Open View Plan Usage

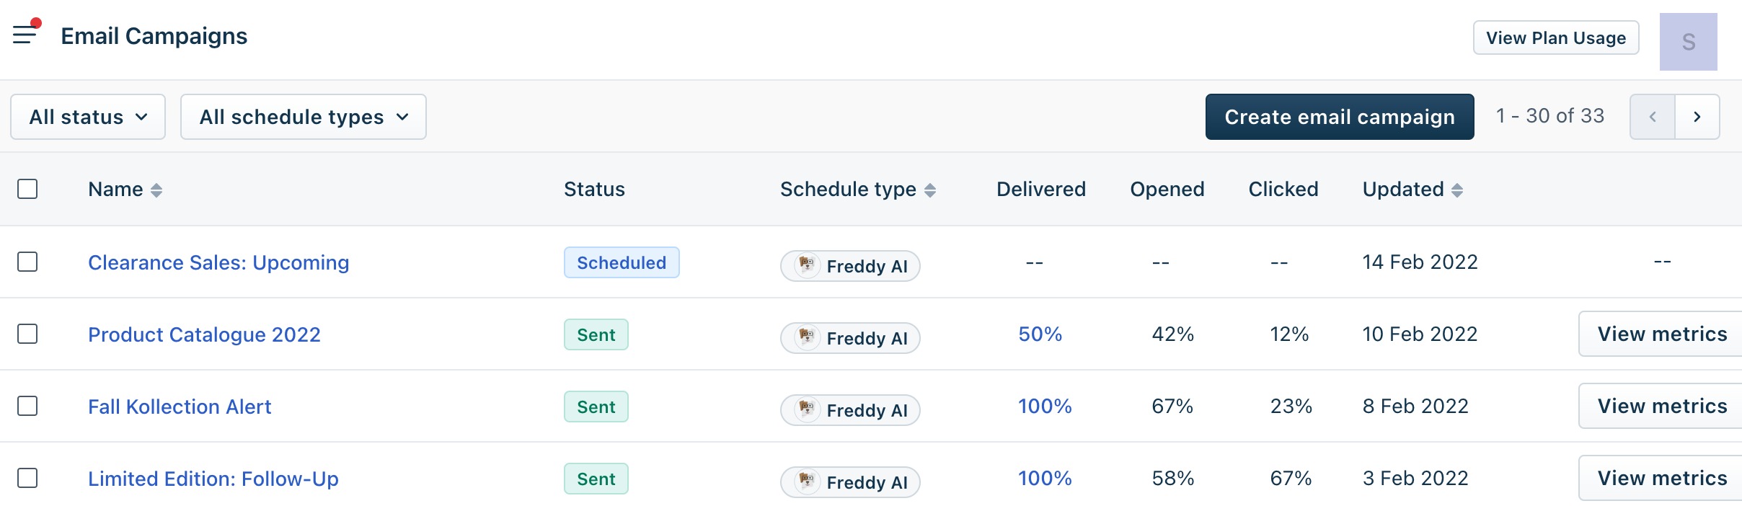(x=1556, y=37)
